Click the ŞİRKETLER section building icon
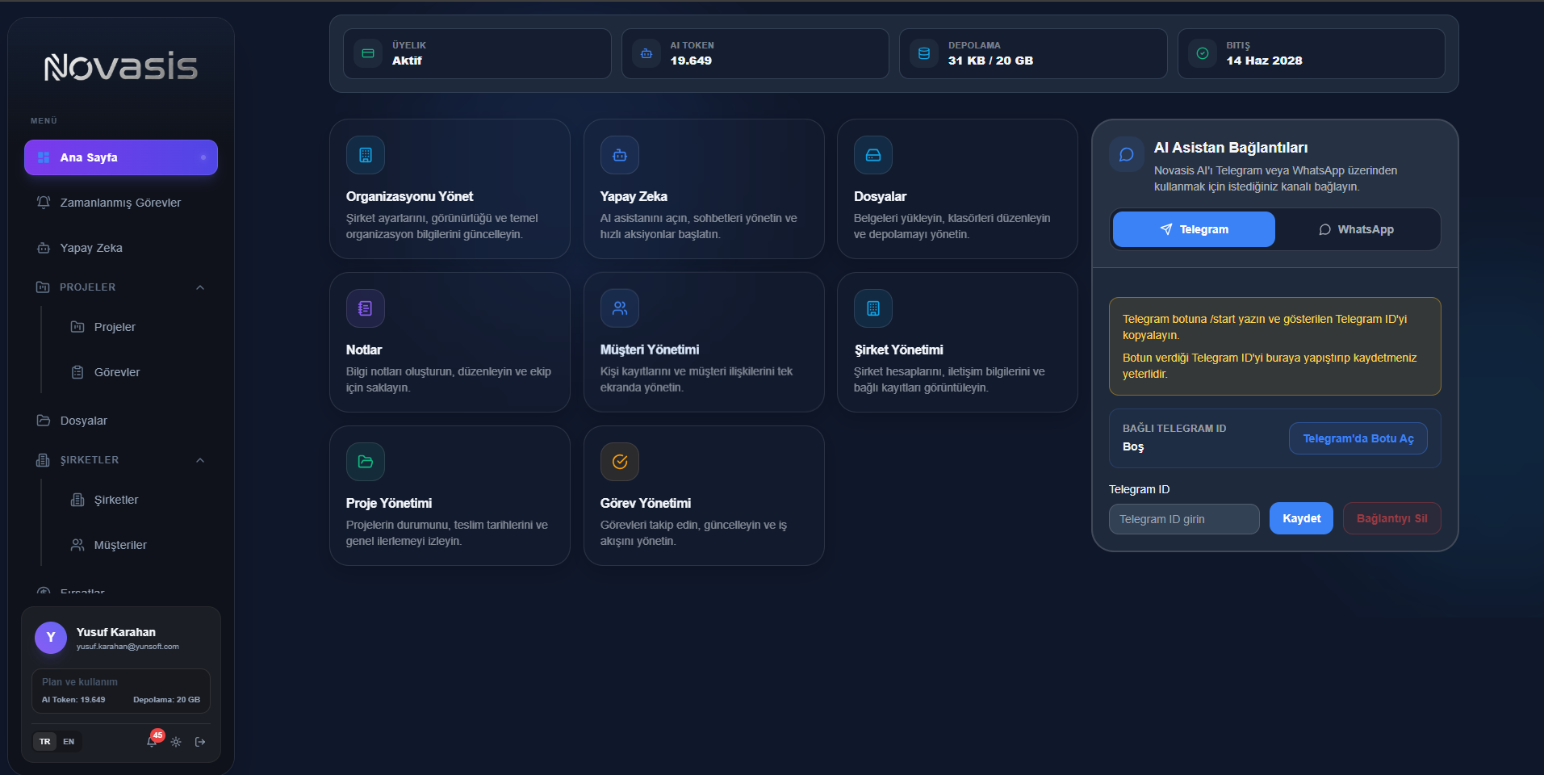 coord(43,460)
